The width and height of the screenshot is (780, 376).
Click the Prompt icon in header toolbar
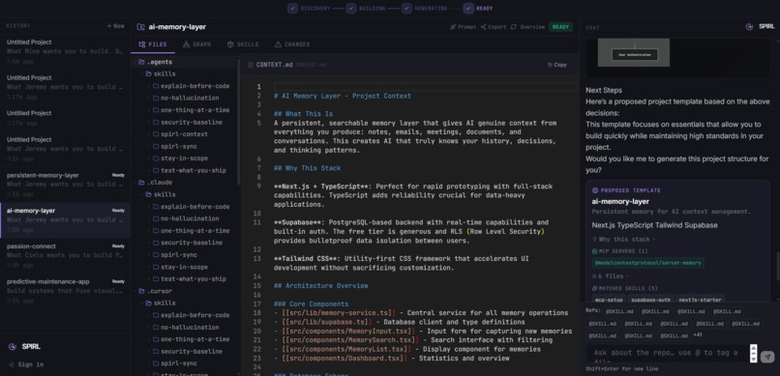(x=453, y=27)
